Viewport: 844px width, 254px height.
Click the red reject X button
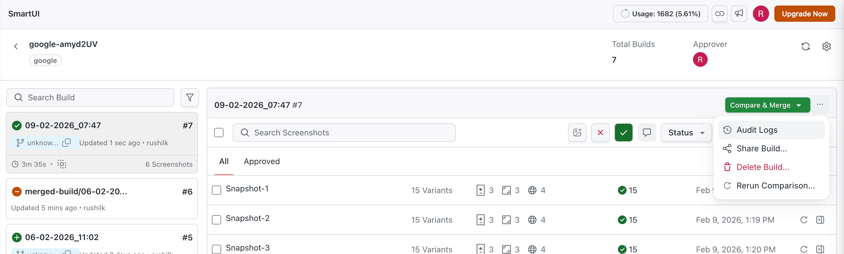point(600,133)
